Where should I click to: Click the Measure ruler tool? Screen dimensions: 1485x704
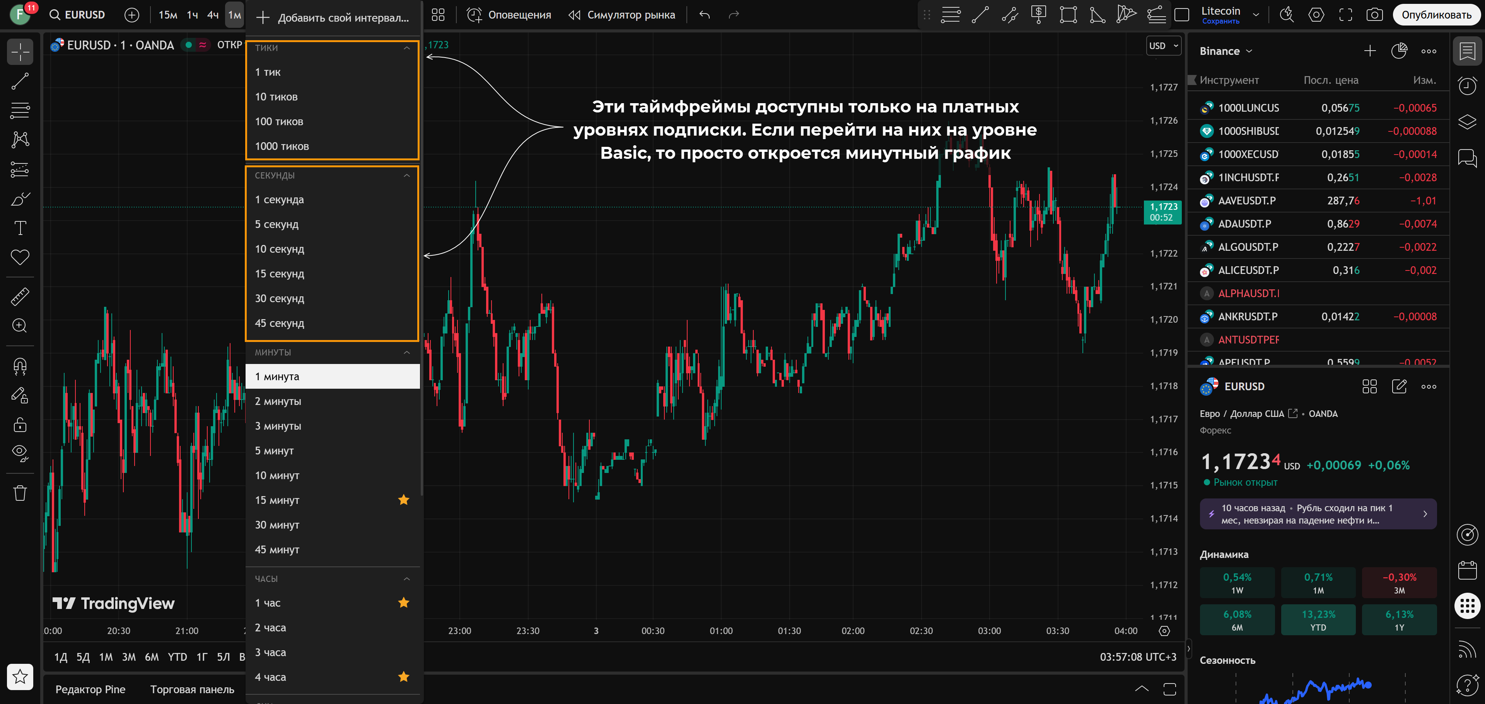point(20,297)
